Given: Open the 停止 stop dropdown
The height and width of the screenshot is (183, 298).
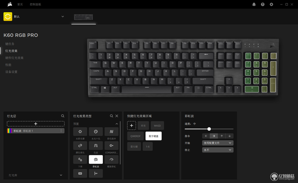Looking at the screenshot, I should (218, 150).
